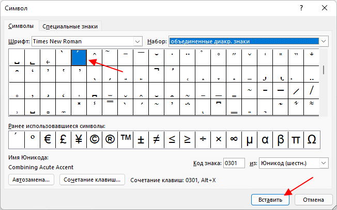This screenshot has width=337, height=210.
Task: Choose the plus-minus symbol
Action: (141, 140)
